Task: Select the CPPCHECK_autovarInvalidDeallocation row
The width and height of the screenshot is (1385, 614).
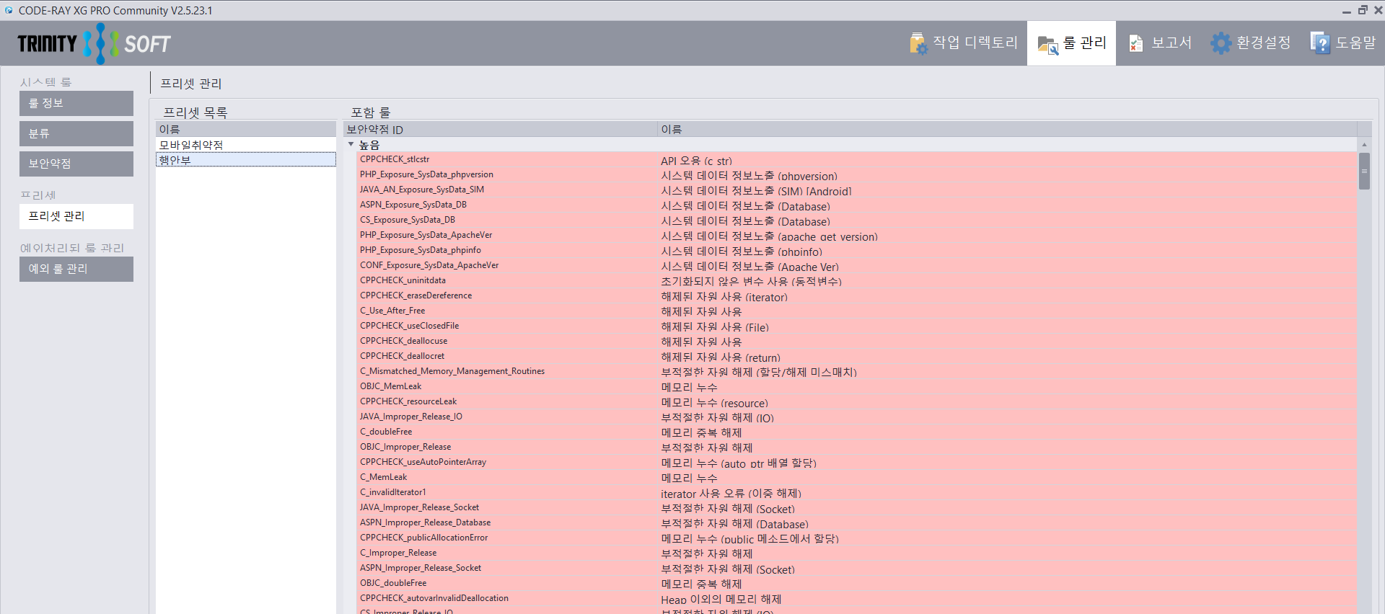Action: point(857,599)
